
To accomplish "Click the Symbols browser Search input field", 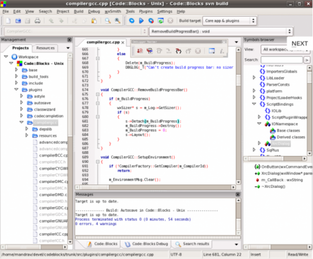I will click(281, 60).
